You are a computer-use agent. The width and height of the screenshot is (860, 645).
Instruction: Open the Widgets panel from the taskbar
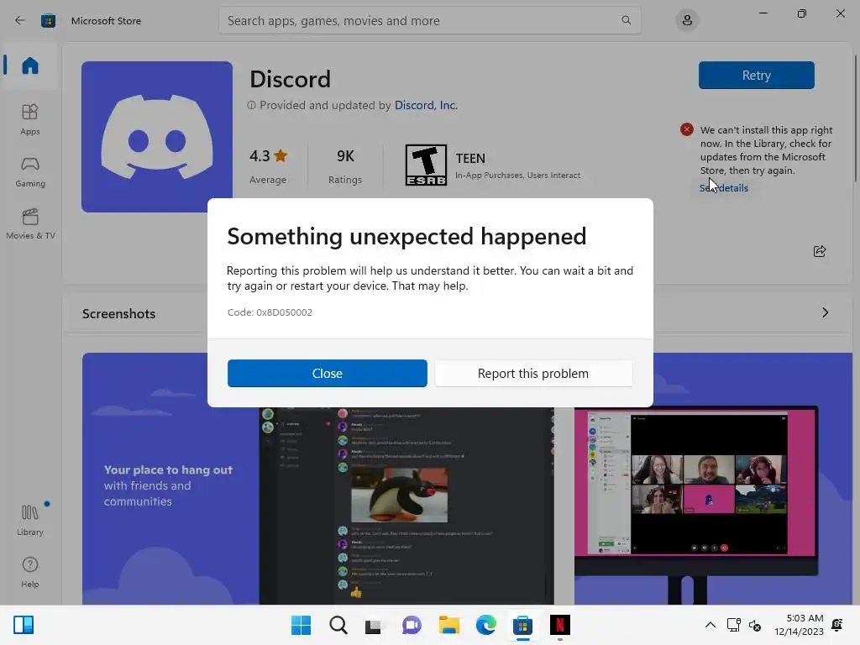coord(24,625)
